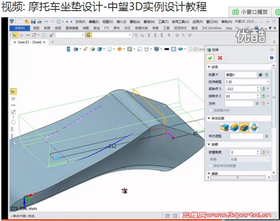Toggle the layer lightbulb icon in the view toolbar

tap(191, 49)
